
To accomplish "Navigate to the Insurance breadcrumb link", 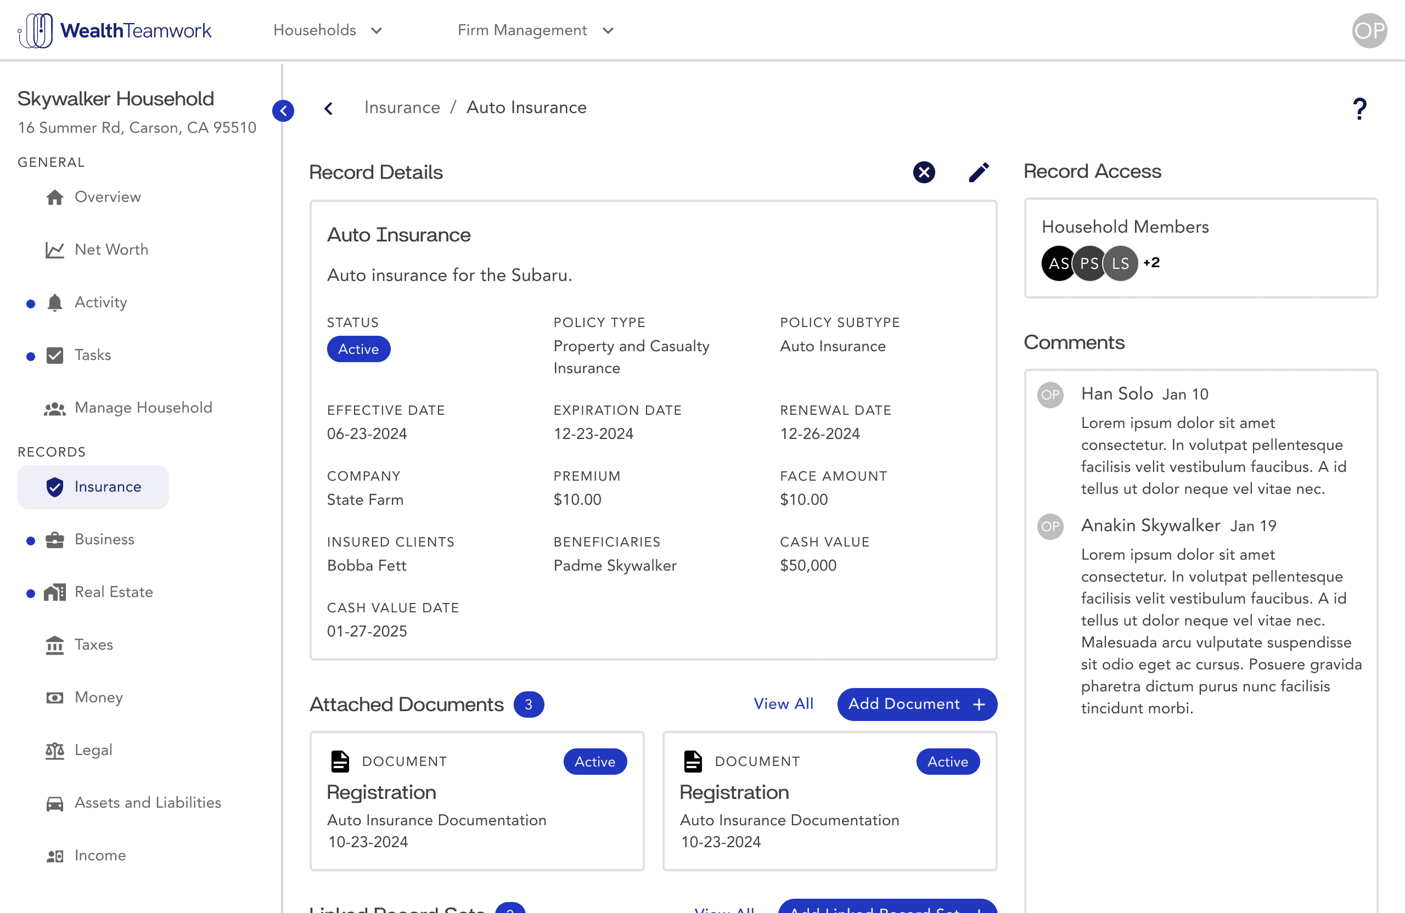I will point(402,108).
